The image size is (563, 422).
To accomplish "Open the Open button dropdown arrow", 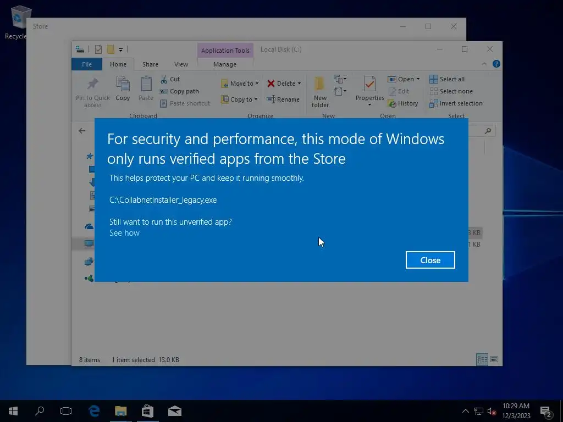I will click(418, 79).
